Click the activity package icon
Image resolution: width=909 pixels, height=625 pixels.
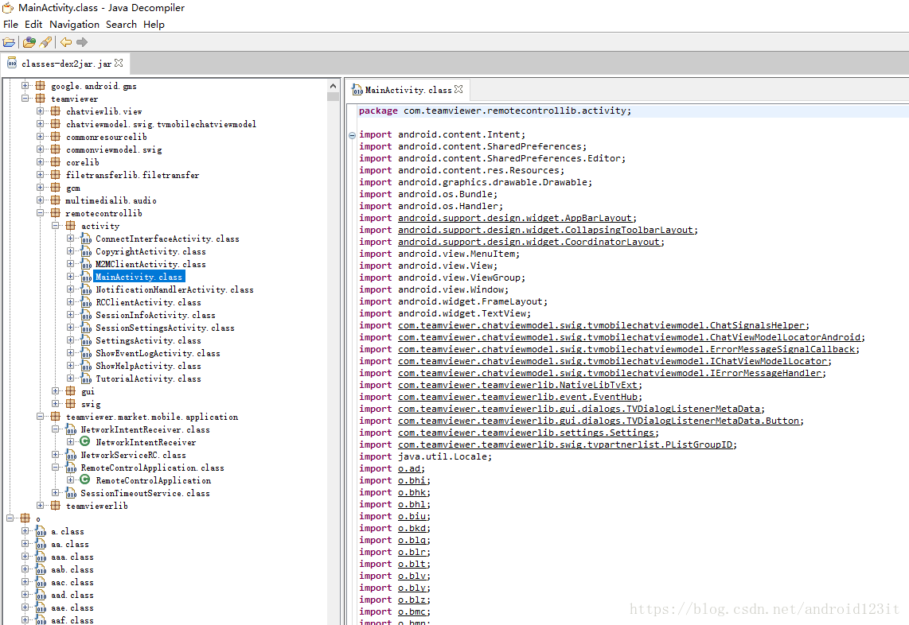pos(70,226)
